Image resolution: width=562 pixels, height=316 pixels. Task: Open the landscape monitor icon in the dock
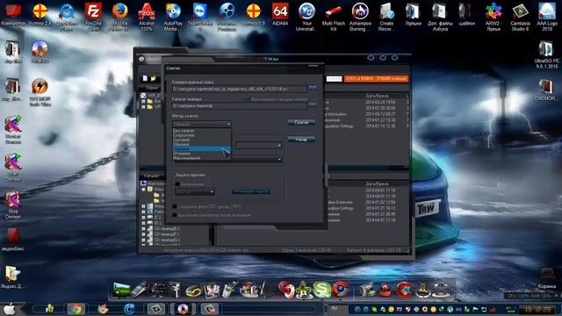tap(121, 290)
